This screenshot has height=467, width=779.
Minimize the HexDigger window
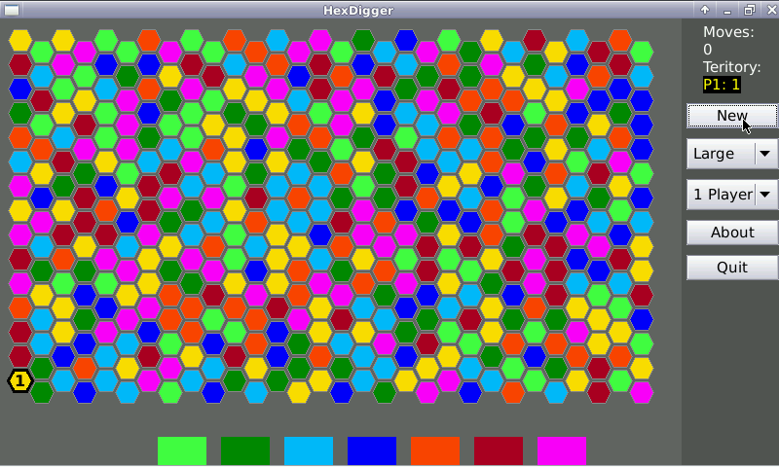click(x=727, y=11)
